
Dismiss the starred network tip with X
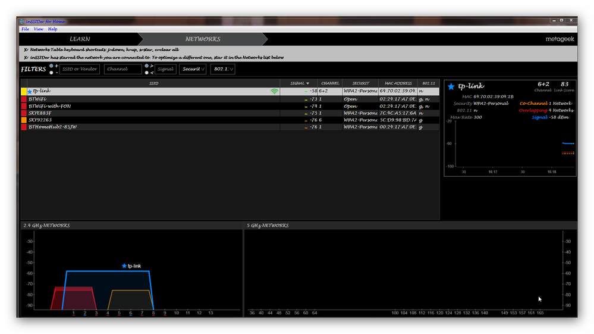tap(26, 58)
